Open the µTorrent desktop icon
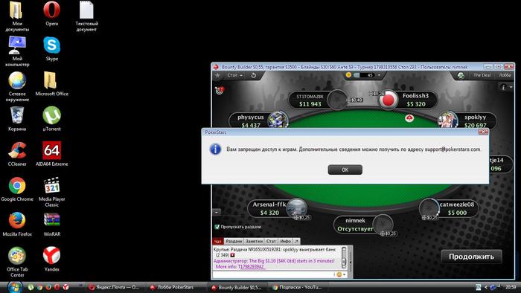This screenshot has height=293, width=521. click(x=51, y=119)
